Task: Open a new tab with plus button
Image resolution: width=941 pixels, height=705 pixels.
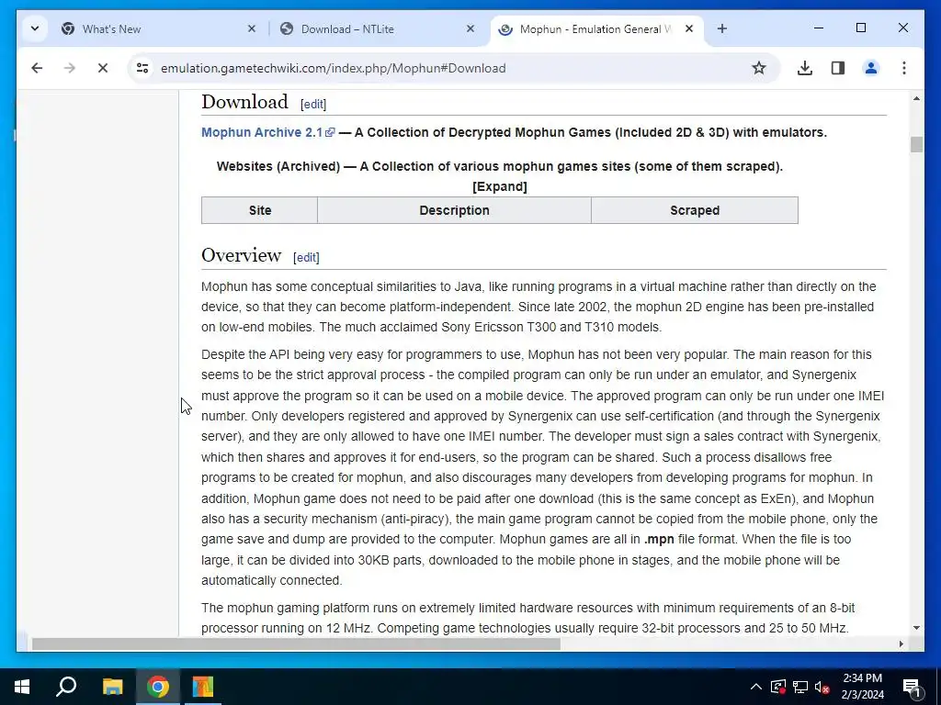Action: (x=722, y=28)
